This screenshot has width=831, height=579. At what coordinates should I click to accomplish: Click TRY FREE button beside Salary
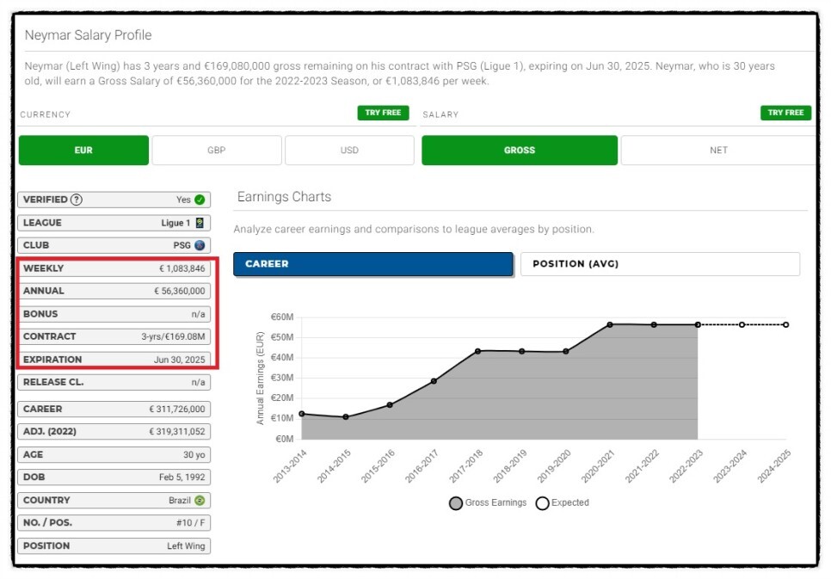pyautogui.click(x=786, y=113)
